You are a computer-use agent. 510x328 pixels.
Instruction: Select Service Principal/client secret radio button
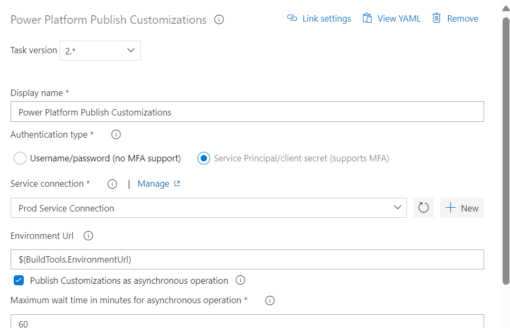tap(204, 159)
